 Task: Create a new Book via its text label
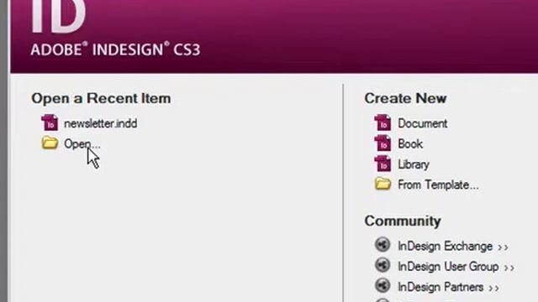click(410, 143)
